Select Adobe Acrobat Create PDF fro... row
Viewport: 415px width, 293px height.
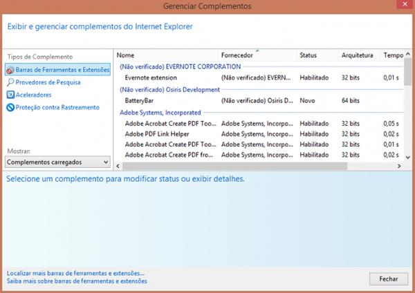pos(259,155)
